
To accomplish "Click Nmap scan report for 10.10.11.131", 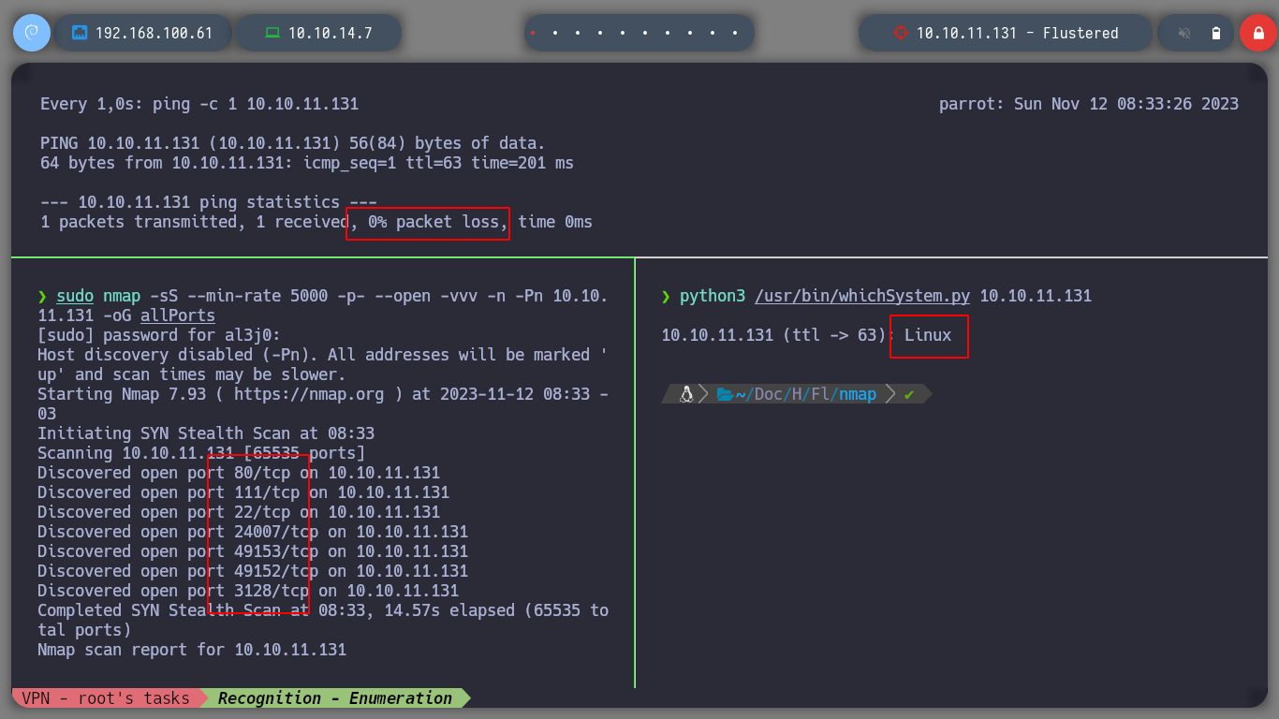I will 192,650.
